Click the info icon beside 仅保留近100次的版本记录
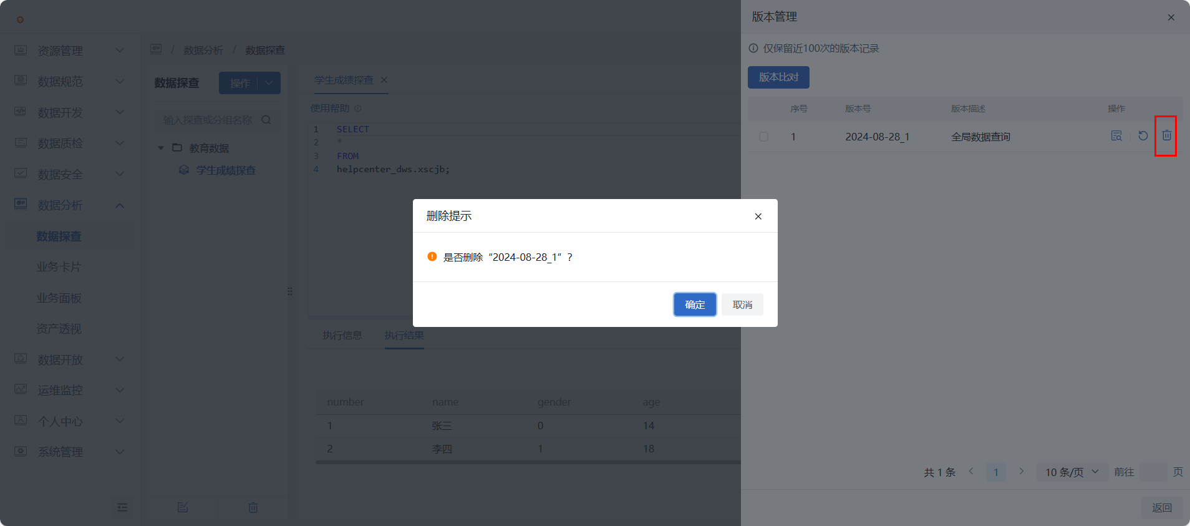1190x526 pixels. (x=753, y=48)
